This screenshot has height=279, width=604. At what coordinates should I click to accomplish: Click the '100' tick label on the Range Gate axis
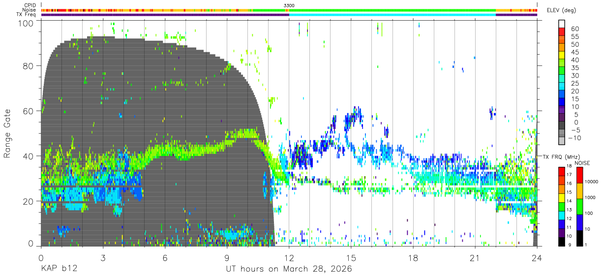click(x=25, y=23)
